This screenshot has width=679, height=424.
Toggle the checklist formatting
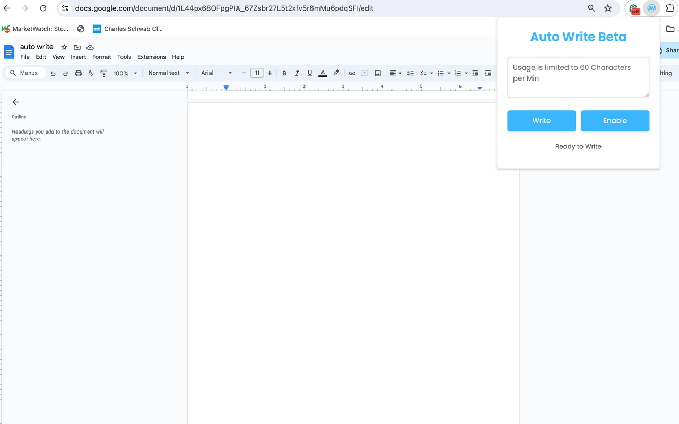(423, 73)
